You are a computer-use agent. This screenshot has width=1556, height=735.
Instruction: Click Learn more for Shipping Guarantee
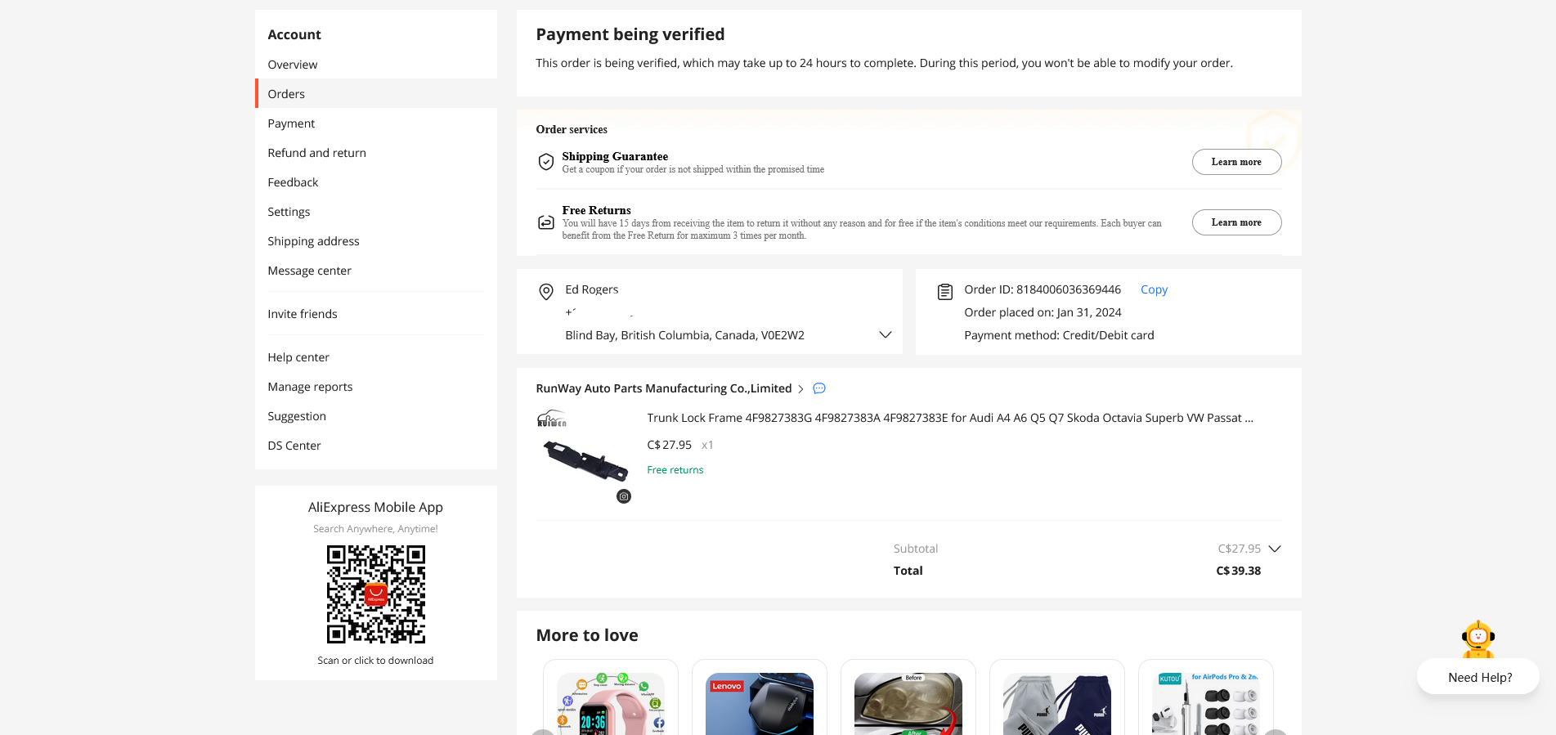click(1235, 162)
